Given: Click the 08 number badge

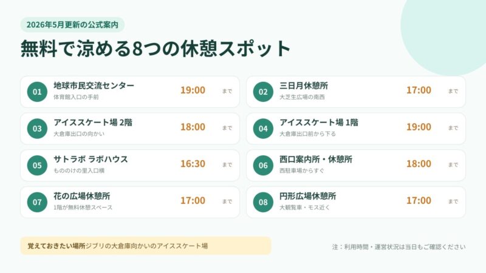Looking at the screenshot, I should [x=263, y=202].
